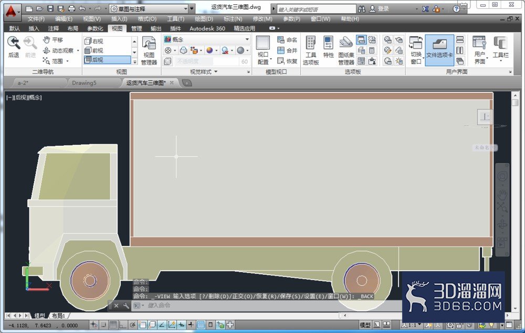
Task: Switch to the Drawing5 document tab
Action: [x=85, y=82]
